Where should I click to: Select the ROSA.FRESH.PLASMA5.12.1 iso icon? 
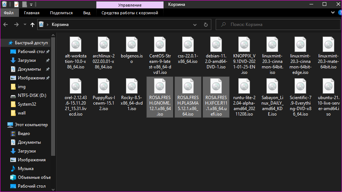click(188, 86)
